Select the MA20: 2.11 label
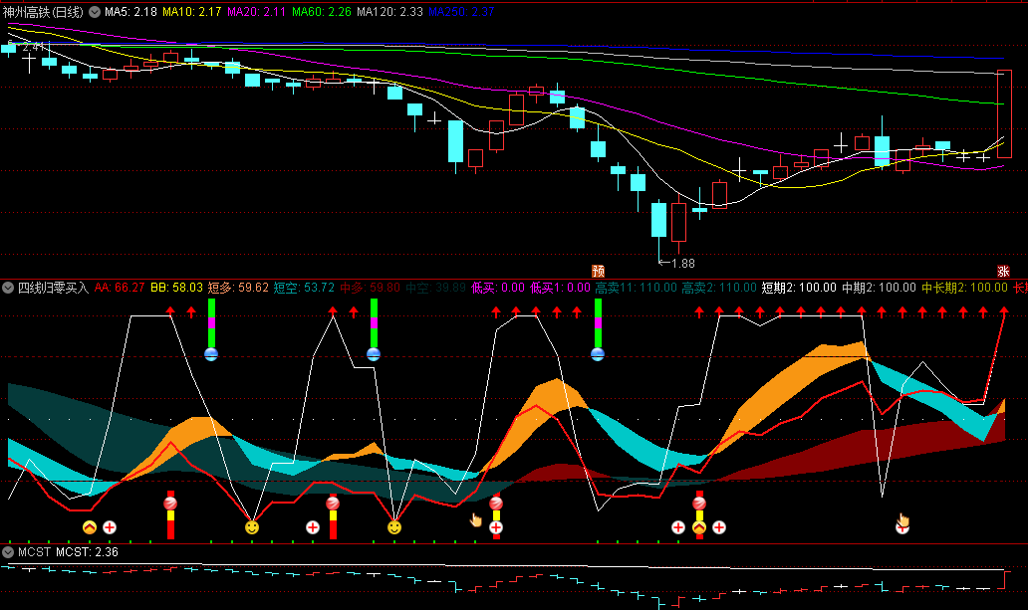This screenshot has width=1028, height=610. pyautogui.click(x=256, y=12)
